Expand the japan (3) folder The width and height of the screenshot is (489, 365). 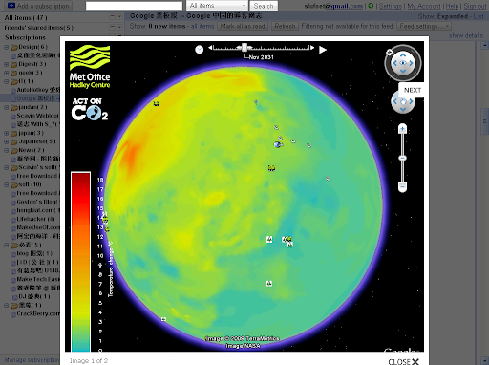point(6,133)
